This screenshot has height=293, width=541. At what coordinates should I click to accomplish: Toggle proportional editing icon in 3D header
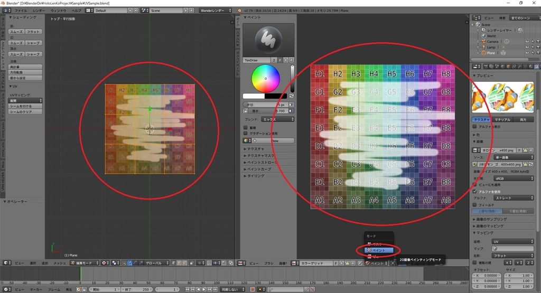pos(200,263)
